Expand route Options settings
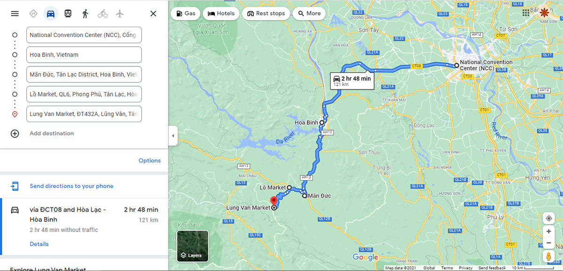The width and height of the screenshot is (563, 271). [149, 161]
